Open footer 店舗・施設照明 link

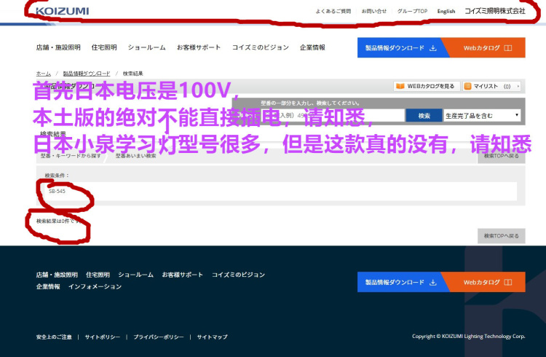point(57,275)
